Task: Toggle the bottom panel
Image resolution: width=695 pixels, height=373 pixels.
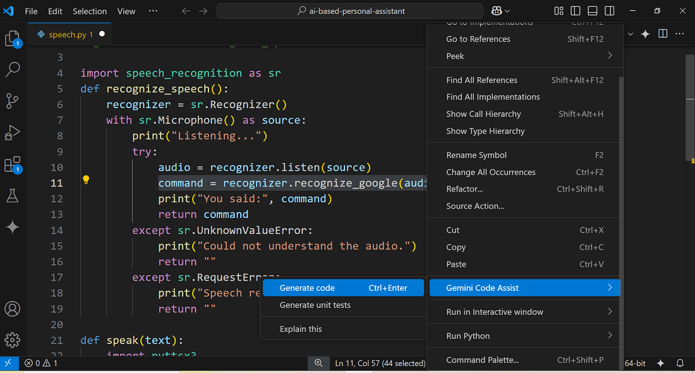Action: pos(592,11)
